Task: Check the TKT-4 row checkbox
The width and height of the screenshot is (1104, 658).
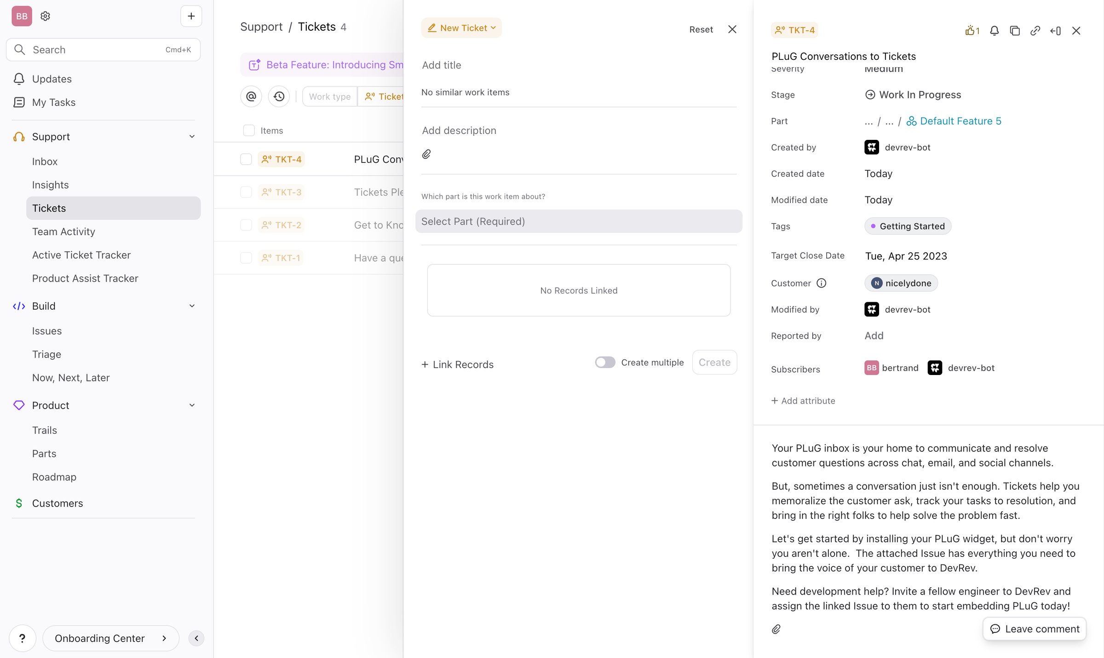Action: [x=246, y=159]
